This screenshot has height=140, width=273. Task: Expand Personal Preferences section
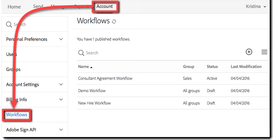(61, 39)
